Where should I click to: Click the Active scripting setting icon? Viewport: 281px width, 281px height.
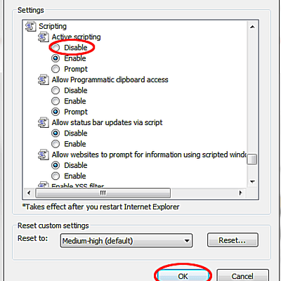pos(44,37)
